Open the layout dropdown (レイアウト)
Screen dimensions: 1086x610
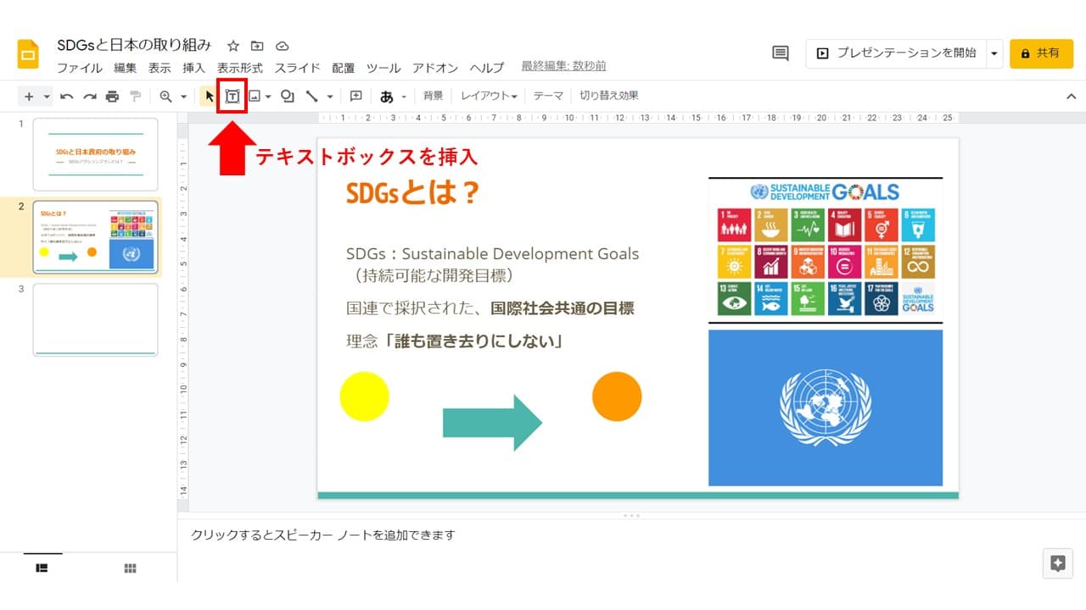(x=489, y=97)
